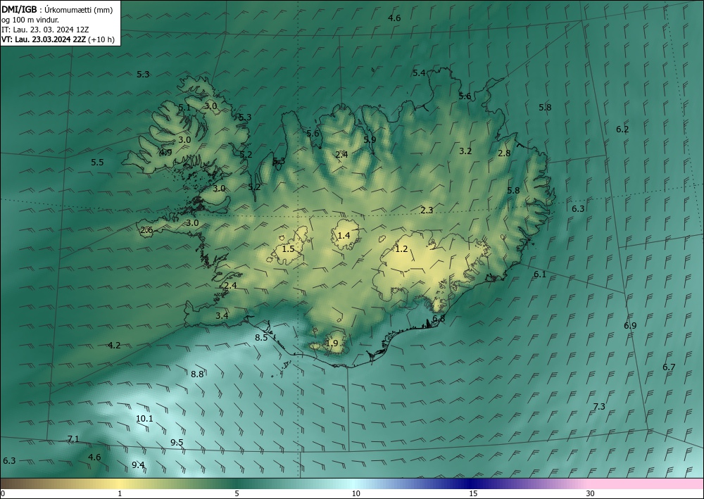Select the 7.3 value in the southeast sea
Image resolution: width=704 pixels, height=499 pixels.
(599, 407)
